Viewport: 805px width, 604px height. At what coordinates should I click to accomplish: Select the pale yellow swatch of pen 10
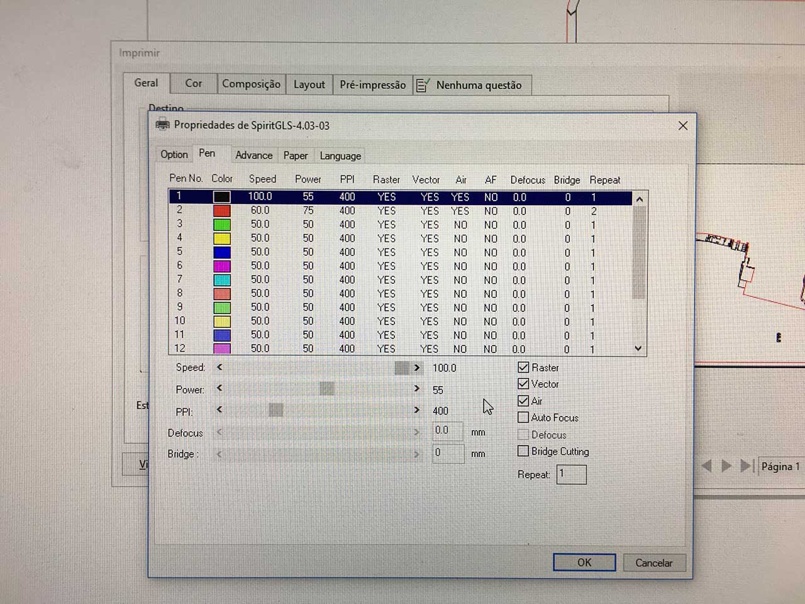point(221,322)
